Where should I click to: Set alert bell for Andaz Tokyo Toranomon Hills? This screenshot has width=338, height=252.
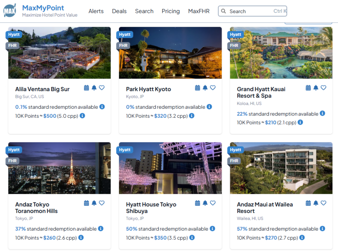[94, 203]
